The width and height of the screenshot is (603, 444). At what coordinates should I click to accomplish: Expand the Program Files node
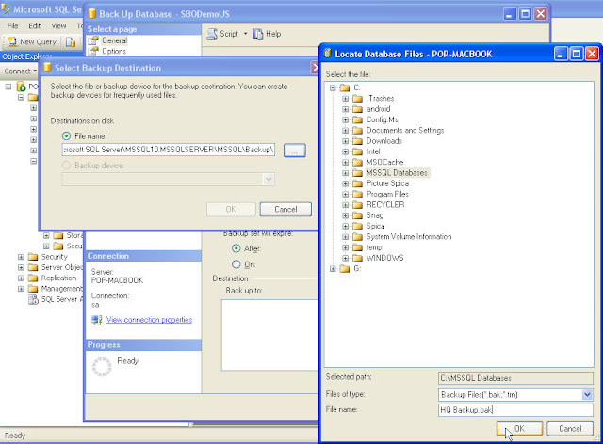(346, 194)
